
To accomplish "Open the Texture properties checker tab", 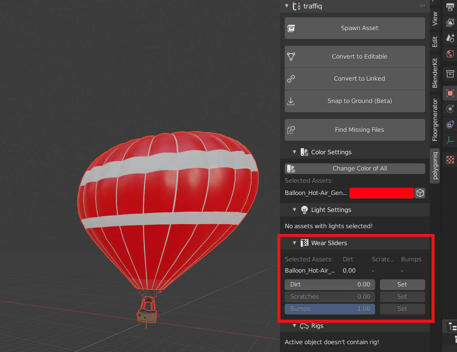I will click(x=450, y=160).
